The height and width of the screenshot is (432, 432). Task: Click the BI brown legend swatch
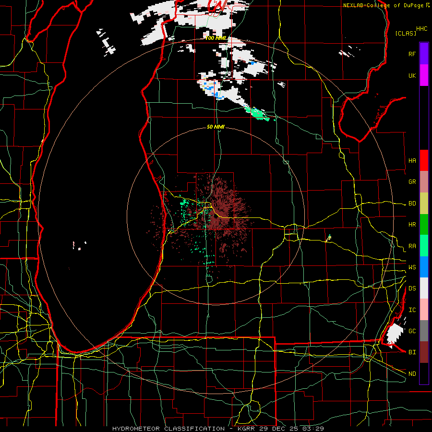pyautogui.click(x=424, y=352)
